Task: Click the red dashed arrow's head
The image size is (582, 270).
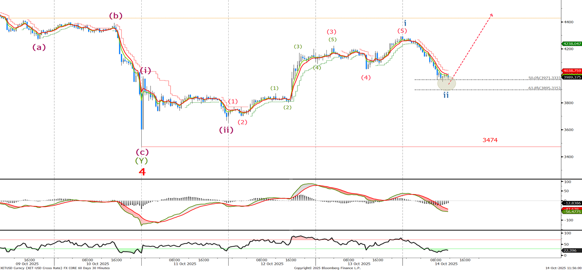Action: (491, 15)
